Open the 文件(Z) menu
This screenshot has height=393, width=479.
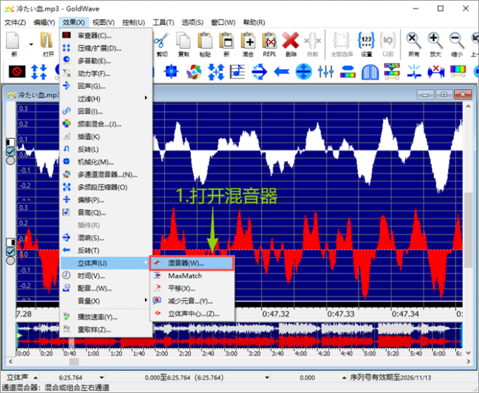[15, 23]
